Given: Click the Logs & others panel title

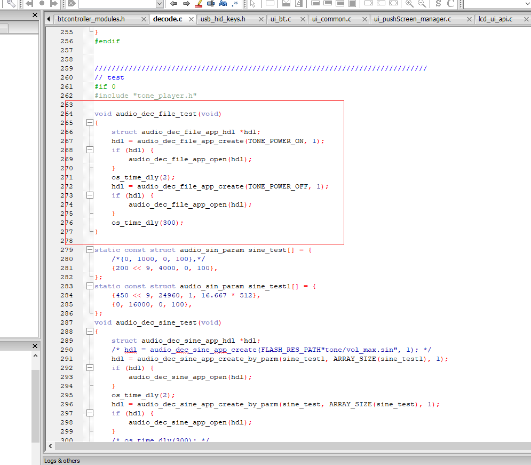Looking at the screenshot, I should point(62,461).
